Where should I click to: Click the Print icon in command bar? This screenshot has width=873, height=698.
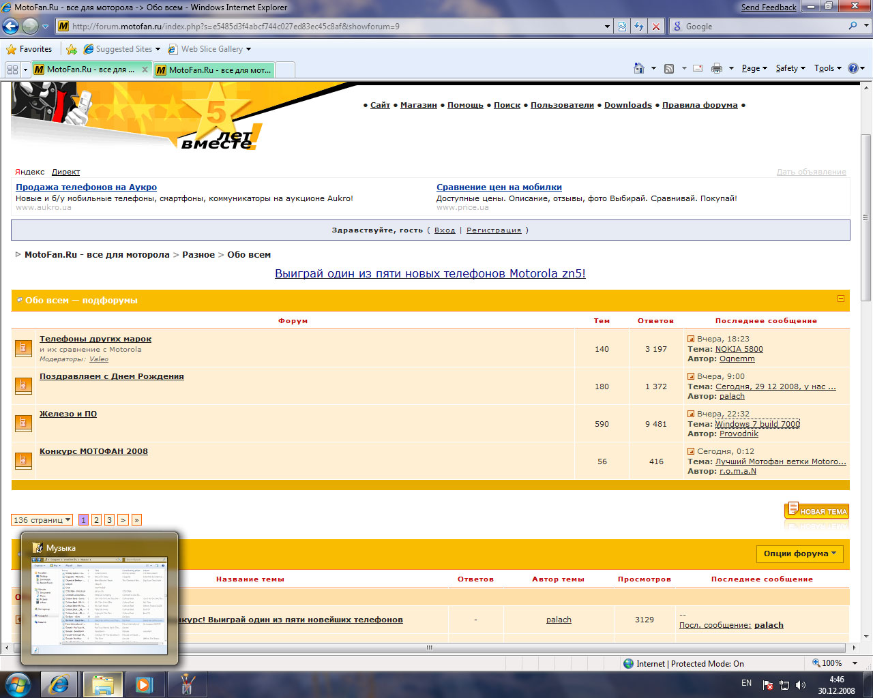point(717,68)
